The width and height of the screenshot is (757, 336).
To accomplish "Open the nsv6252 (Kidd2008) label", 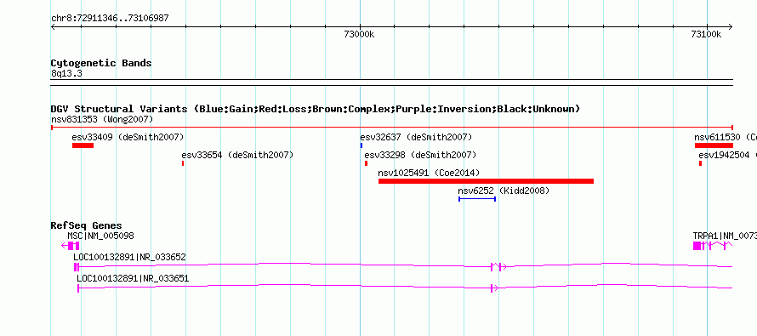I will (504, 191).
